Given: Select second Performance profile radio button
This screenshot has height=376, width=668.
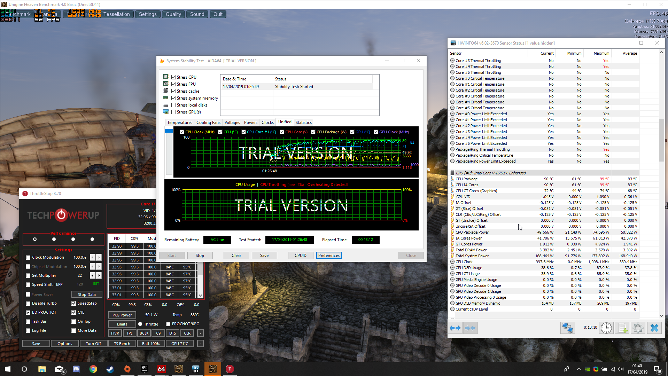Looking at the screenshot, I should click(54, 239).
